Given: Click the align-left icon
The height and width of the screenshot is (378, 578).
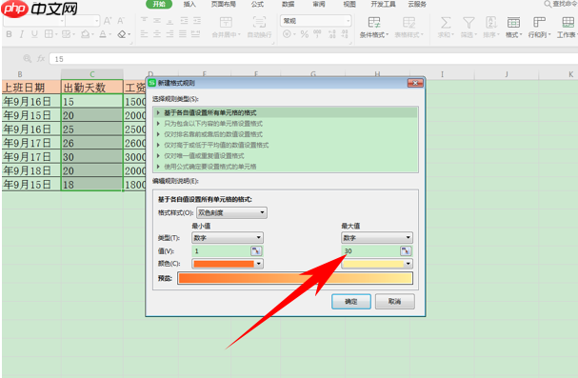Looking at the screenshot, I should click(144, 34).
